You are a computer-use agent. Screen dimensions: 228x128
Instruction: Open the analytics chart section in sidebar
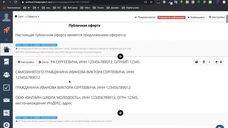pos(6,62)
